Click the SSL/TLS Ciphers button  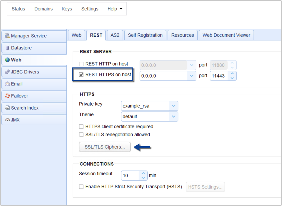pyautogui.click(x=104, y=147)
